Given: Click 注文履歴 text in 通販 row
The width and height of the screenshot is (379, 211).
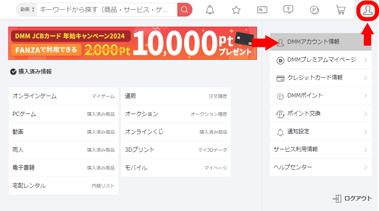Looking at the screenshot, I should pyautogui.click(x=218, y=97).
